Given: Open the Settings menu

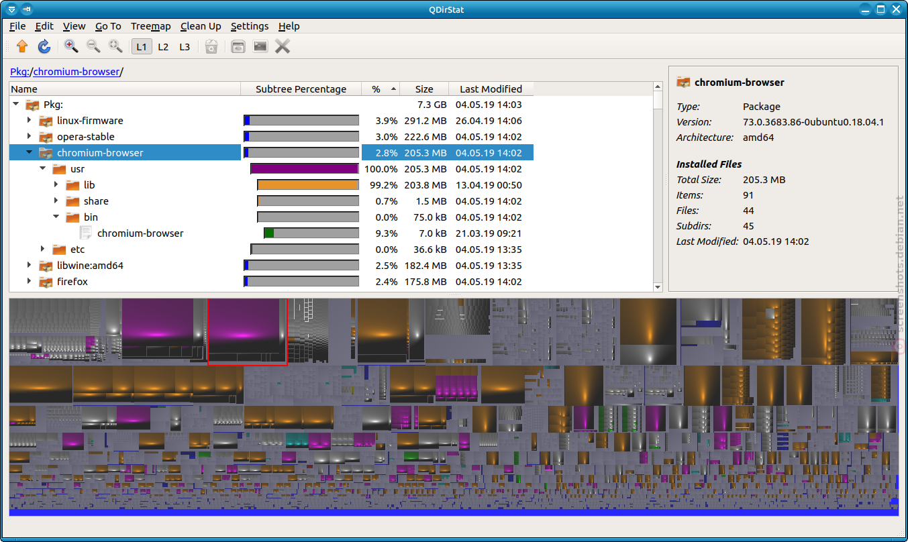Looking at the screenshot, I should [250, 26].
